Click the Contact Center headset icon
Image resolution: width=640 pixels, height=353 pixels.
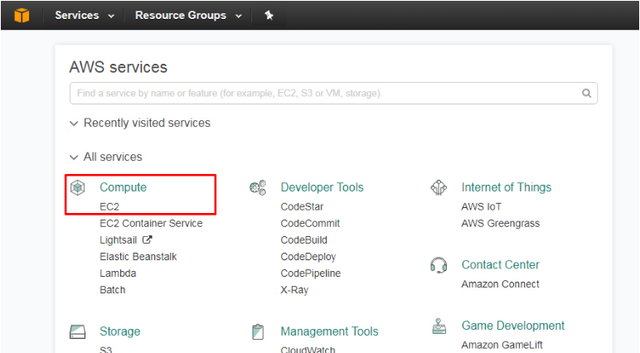[x=439, y=265]
